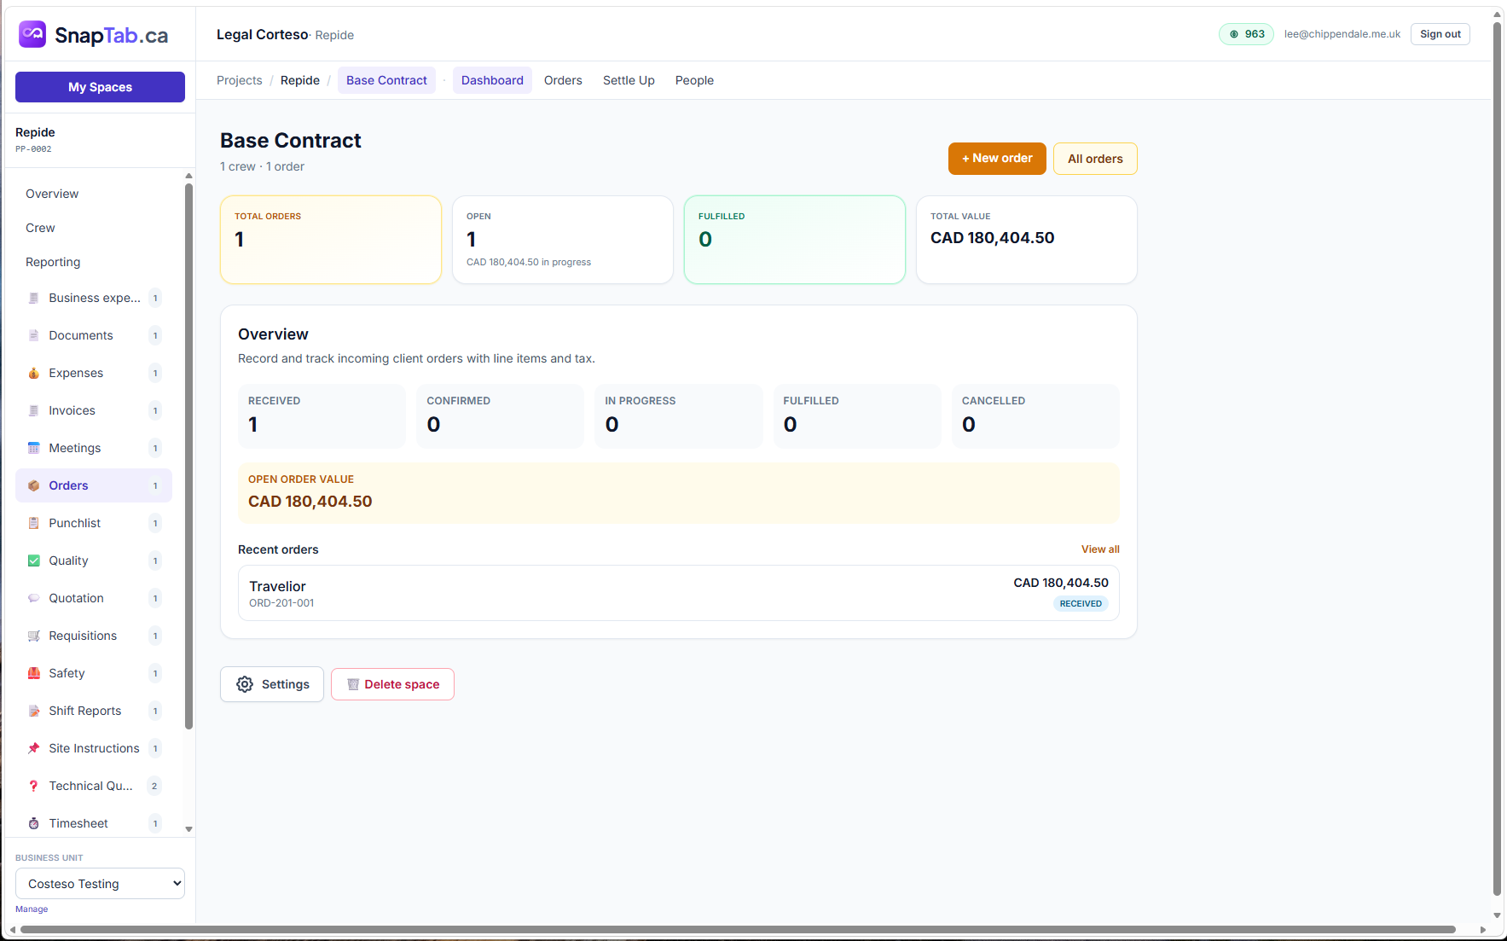Click the Received status count tile
1507x941 pixels.
click(x=322, y=416)
